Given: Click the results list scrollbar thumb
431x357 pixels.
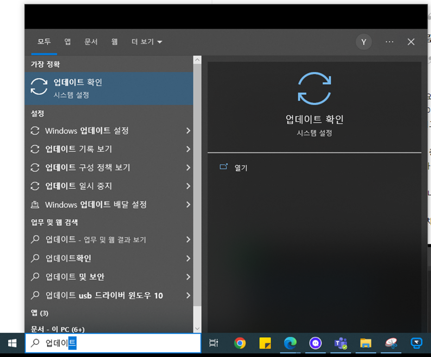Looking at the screenshot, I should (197, 185).
